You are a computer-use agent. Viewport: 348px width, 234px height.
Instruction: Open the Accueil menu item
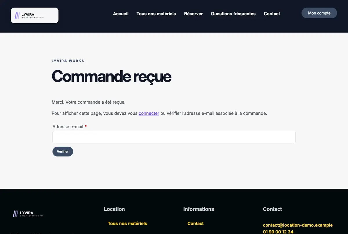121,14
